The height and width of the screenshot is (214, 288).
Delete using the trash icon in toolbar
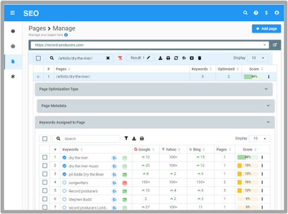click(199, 58)
